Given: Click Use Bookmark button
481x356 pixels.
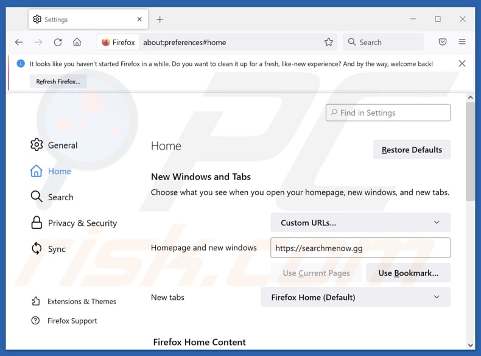Looking at the screenshot, I should [409, 273].
